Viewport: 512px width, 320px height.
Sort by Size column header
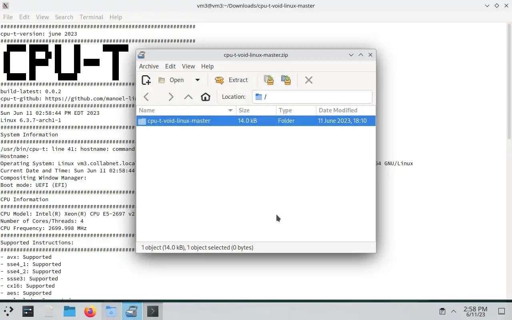click(256, 110)
